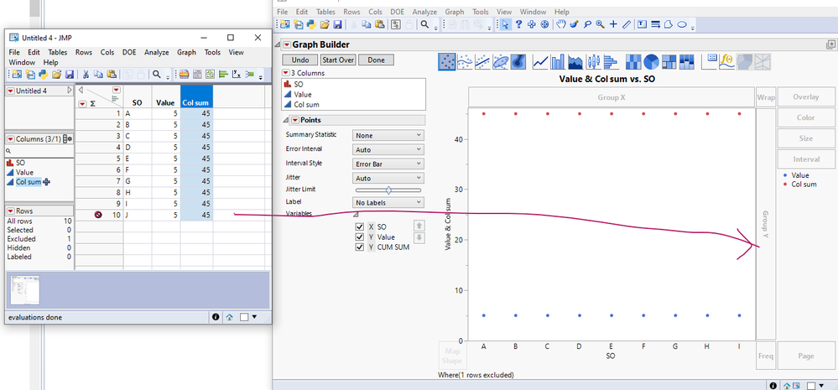Toggle the Y CUM SUM variable checkbox
The height and width of the screenshot is (390, 838).
[360, 247]
